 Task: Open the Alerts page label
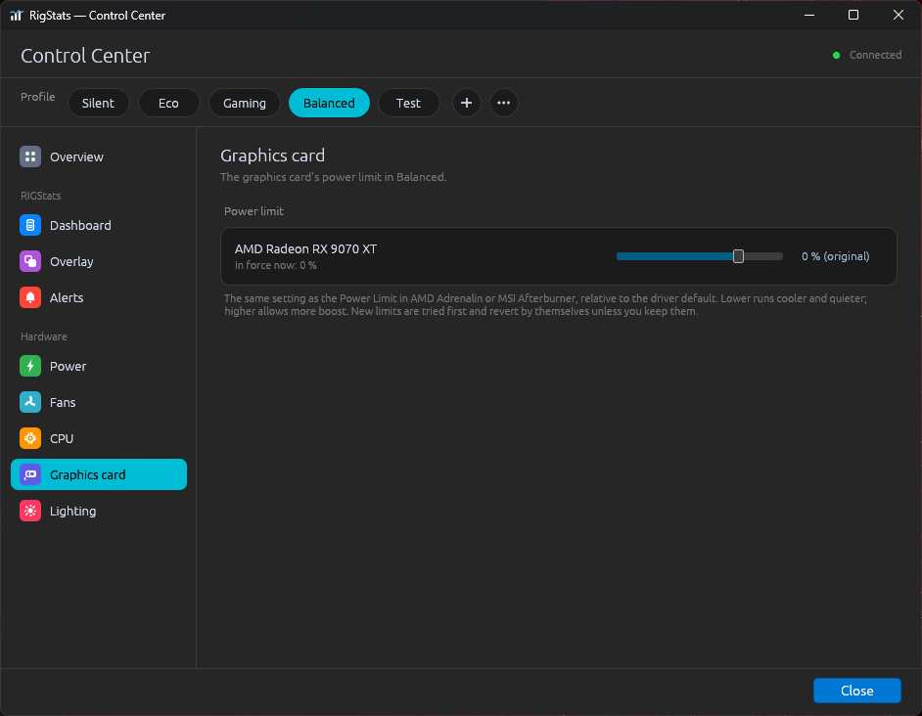click(67, 297)
